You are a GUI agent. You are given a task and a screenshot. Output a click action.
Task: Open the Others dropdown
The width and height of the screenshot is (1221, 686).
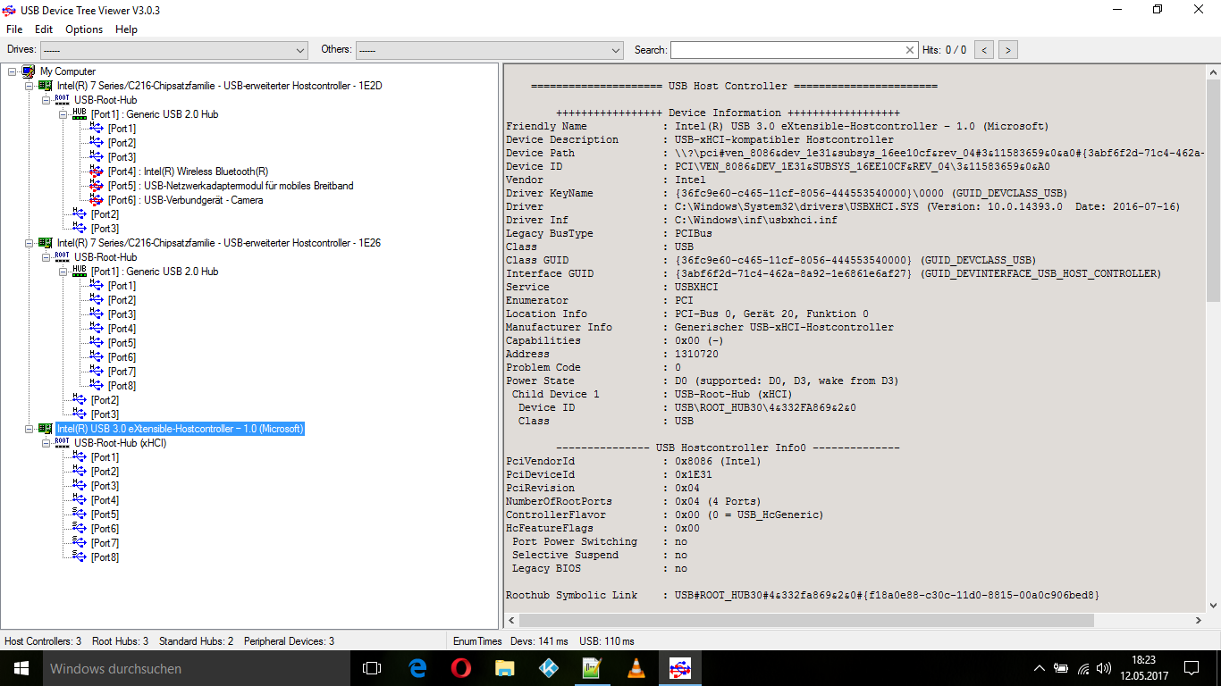(x=489, y=50)
